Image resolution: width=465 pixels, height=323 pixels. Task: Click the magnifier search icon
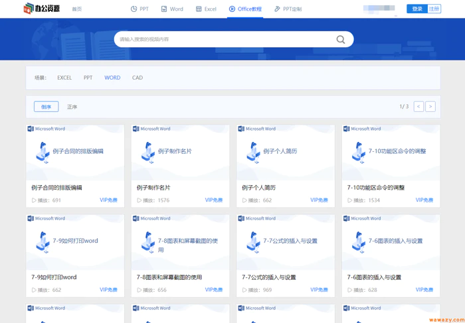coord(341,39)
